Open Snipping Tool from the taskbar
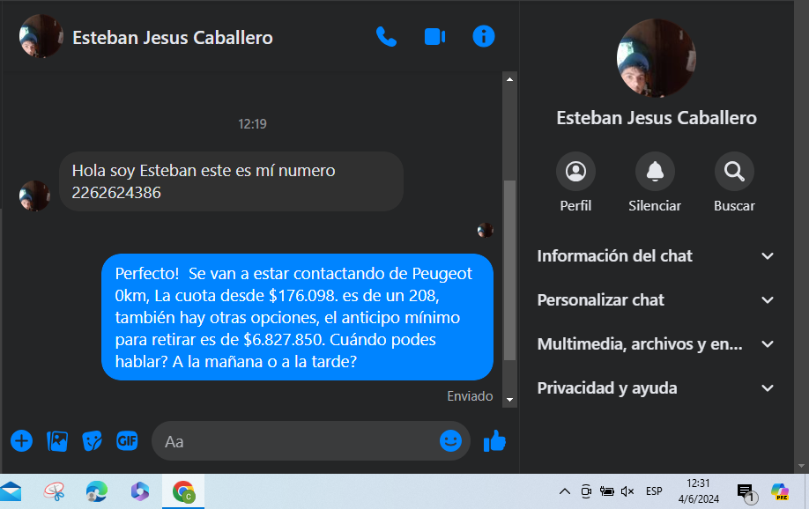Viewport: 809px width, 509px height. pyautogui.click(x=54, y=491)
